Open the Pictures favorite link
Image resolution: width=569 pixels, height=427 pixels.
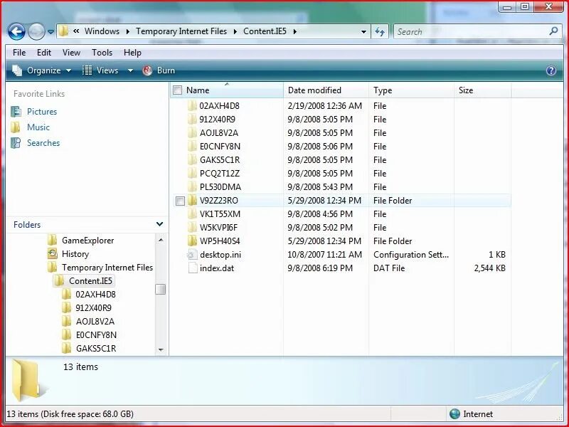pos(42,112)
